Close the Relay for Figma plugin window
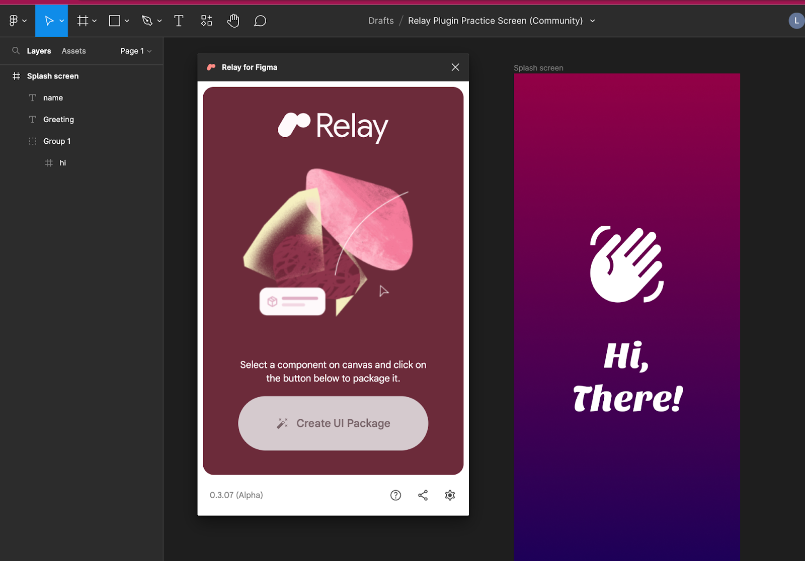 [455, 67]
